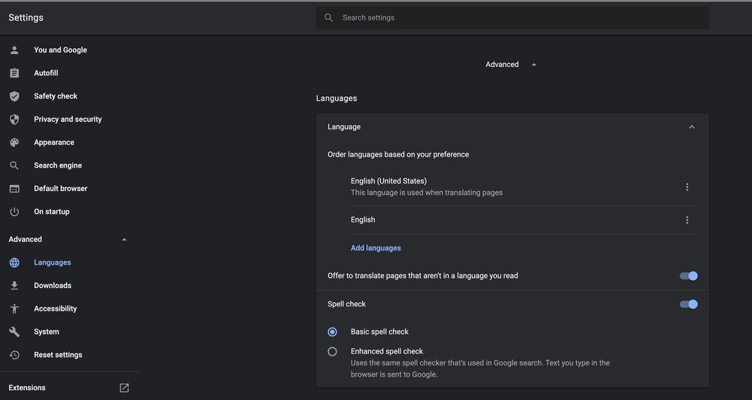Disable the offer to translate pages toggle
The width and height of the screenshot is (752, 400).
click(x=688, y=276)
